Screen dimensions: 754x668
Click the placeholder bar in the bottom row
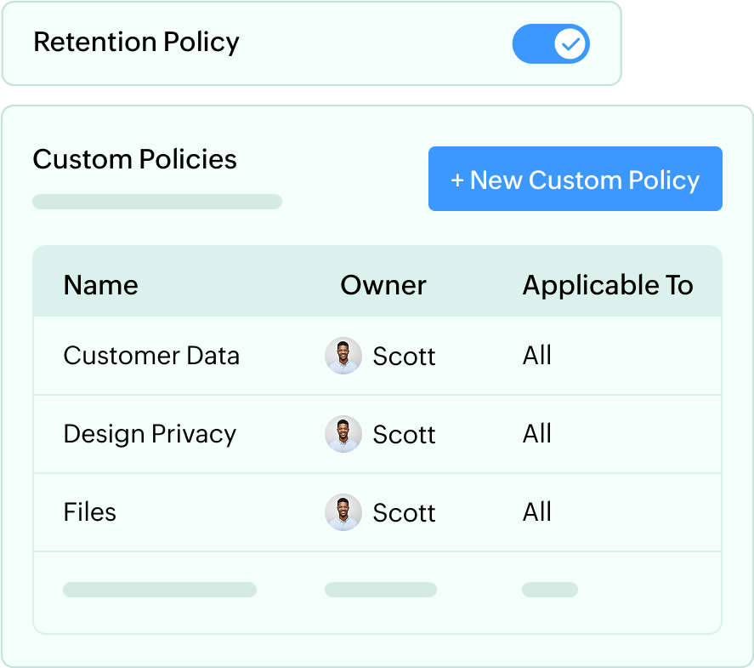click(160, 589)
